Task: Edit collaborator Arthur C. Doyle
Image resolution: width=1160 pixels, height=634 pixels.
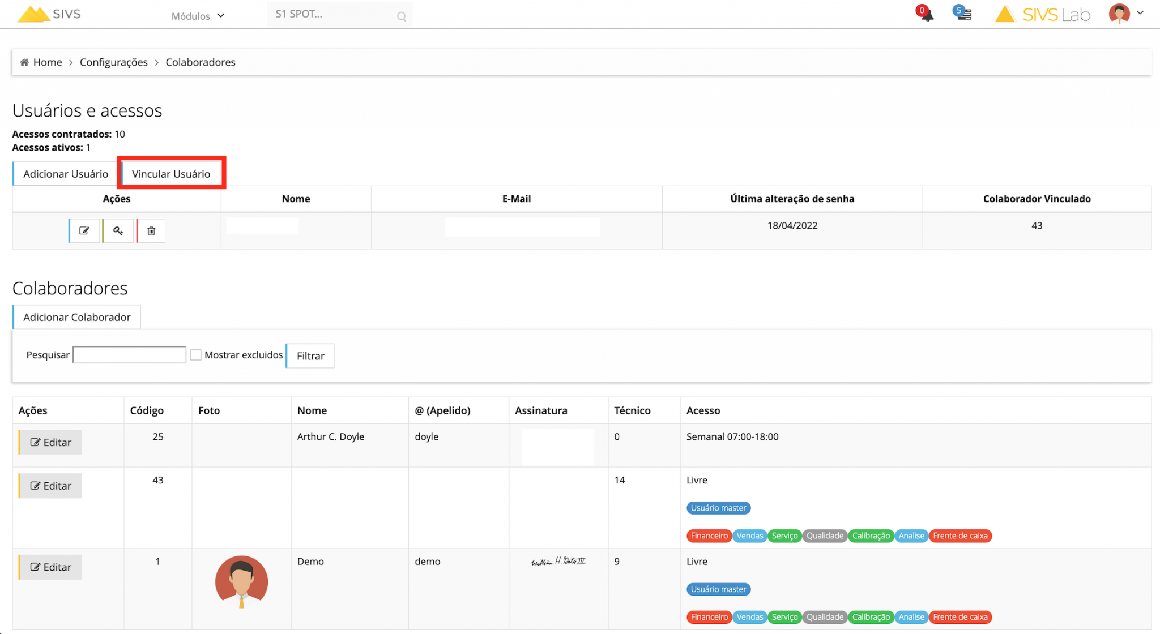Action: click(50, 442)
